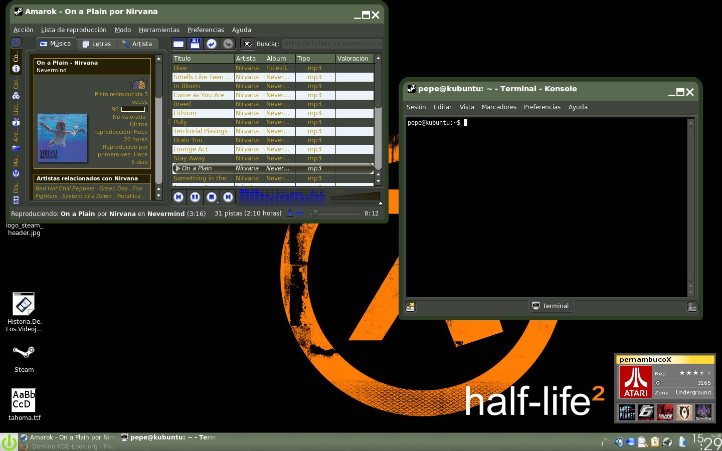Screen dimensions: 722x451
Task: Open the Modo menu in Amarok
Action: pyautogui.click(x=122, y=30)
